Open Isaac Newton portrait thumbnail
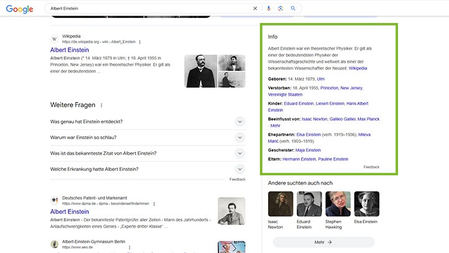Screen dimensions: 449x253 pos(280,204)
